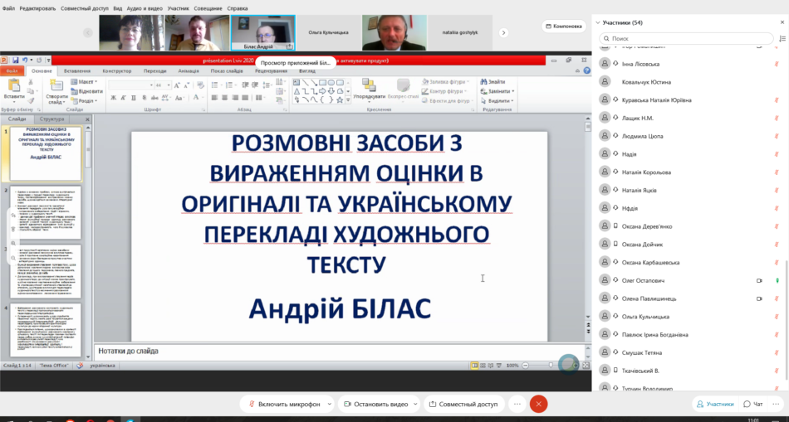
Task: Expand the microphone options arrow
Action: [330, 404]
